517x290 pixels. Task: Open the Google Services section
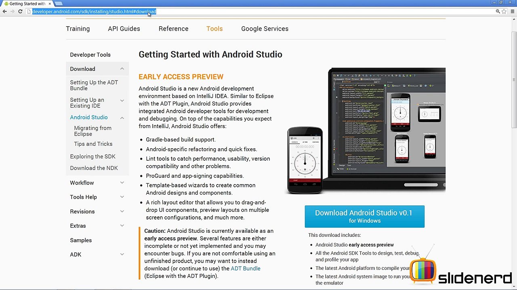265,29
